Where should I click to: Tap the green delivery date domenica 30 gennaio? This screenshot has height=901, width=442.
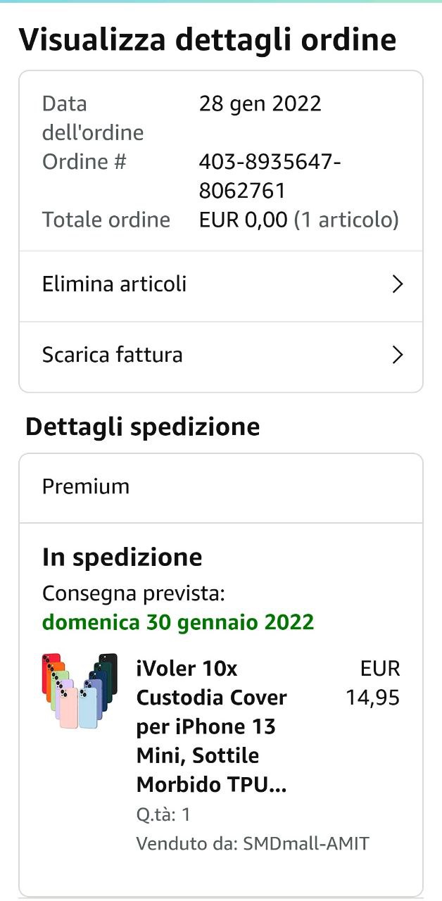tap(177, 622)
